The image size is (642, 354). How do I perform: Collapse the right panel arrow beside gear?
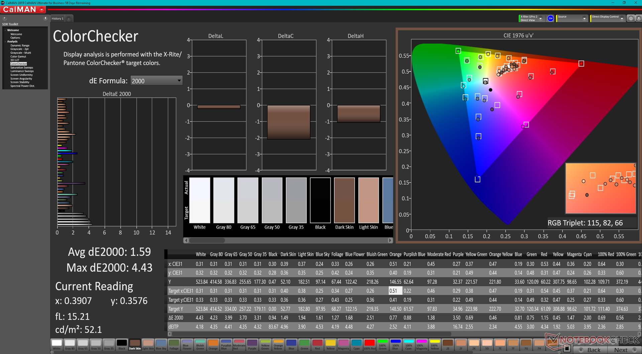[x=638, y=18]
